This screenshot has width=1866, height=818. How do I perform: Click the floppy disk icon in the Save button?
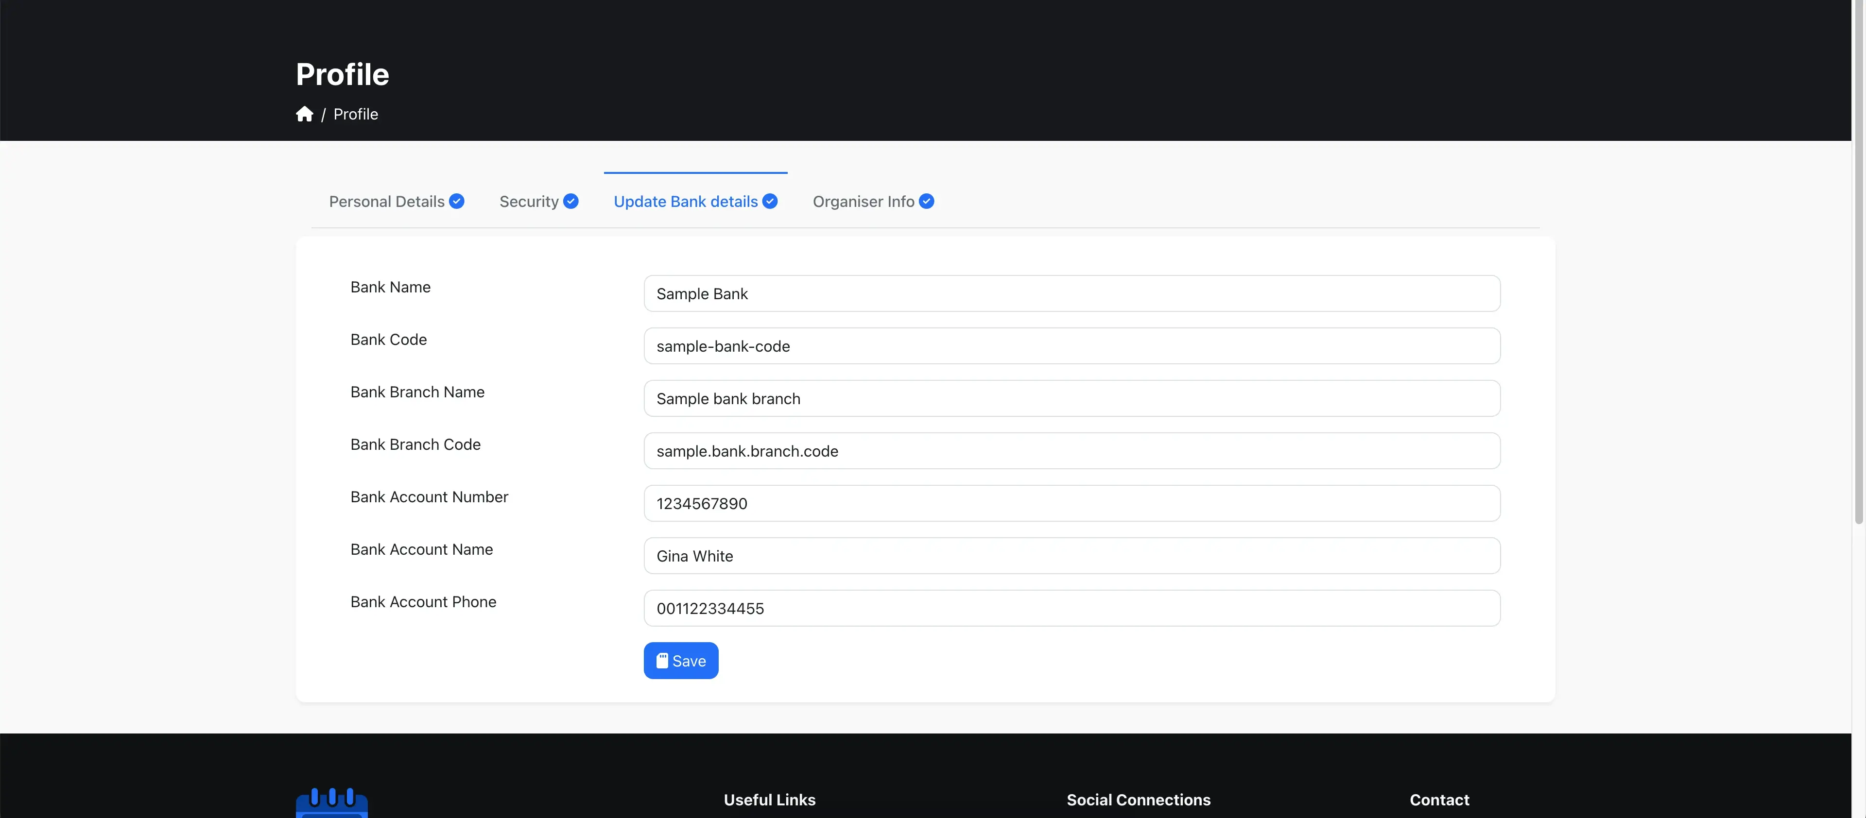pos(663,660)
